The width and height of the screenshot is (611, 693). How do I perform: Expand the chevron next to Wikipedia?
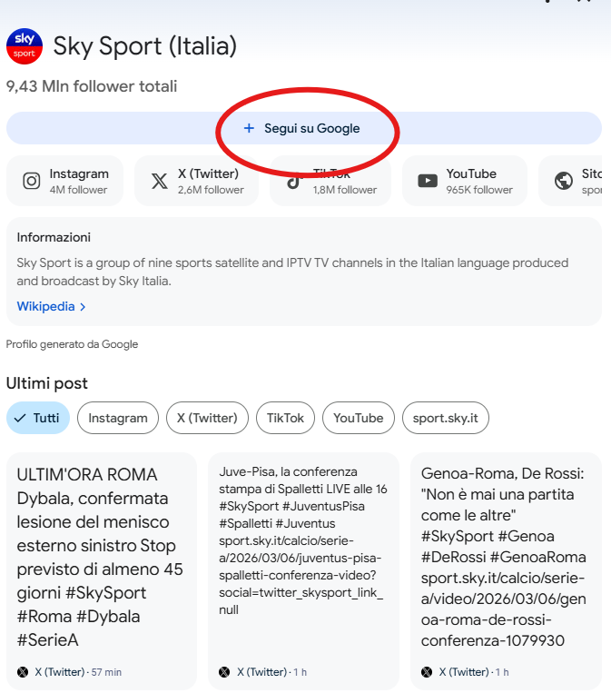[84, 307]
